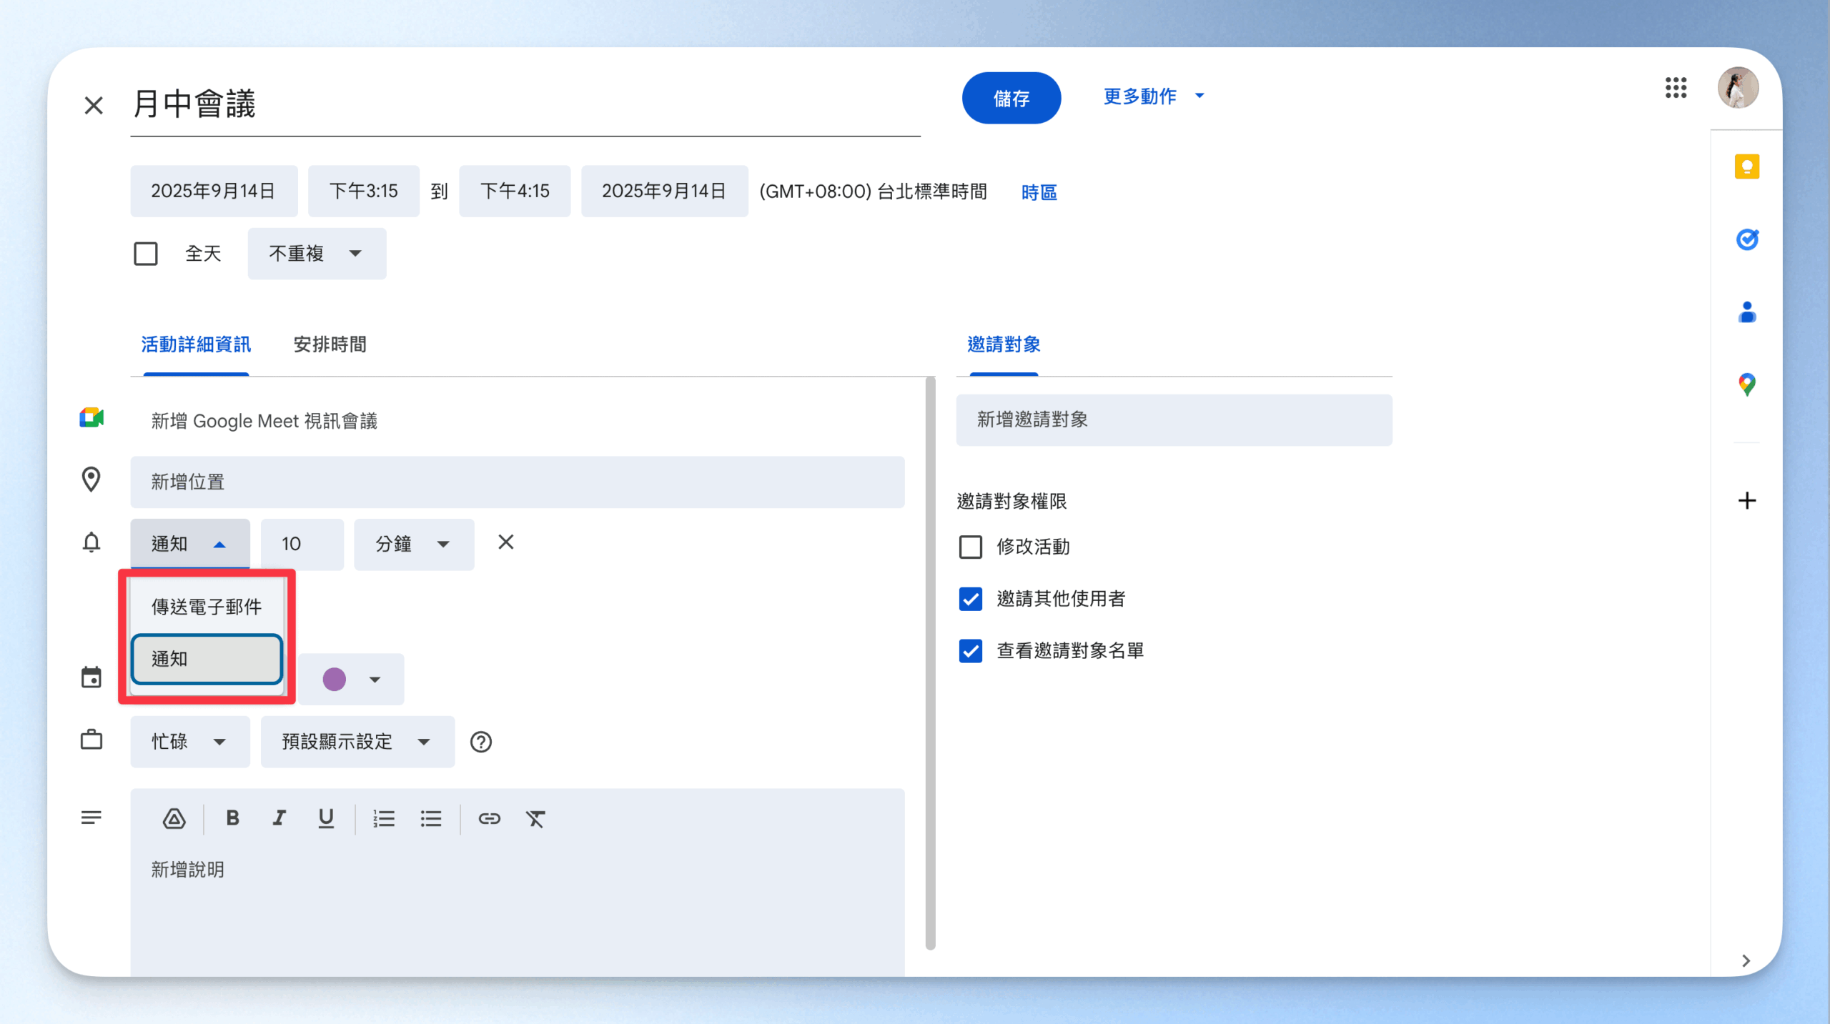Image resolution: width=1830 pixels, height=1024 pixels.
Task: Expand the 不重複 repeat dropdown
Action: (317, 254)
